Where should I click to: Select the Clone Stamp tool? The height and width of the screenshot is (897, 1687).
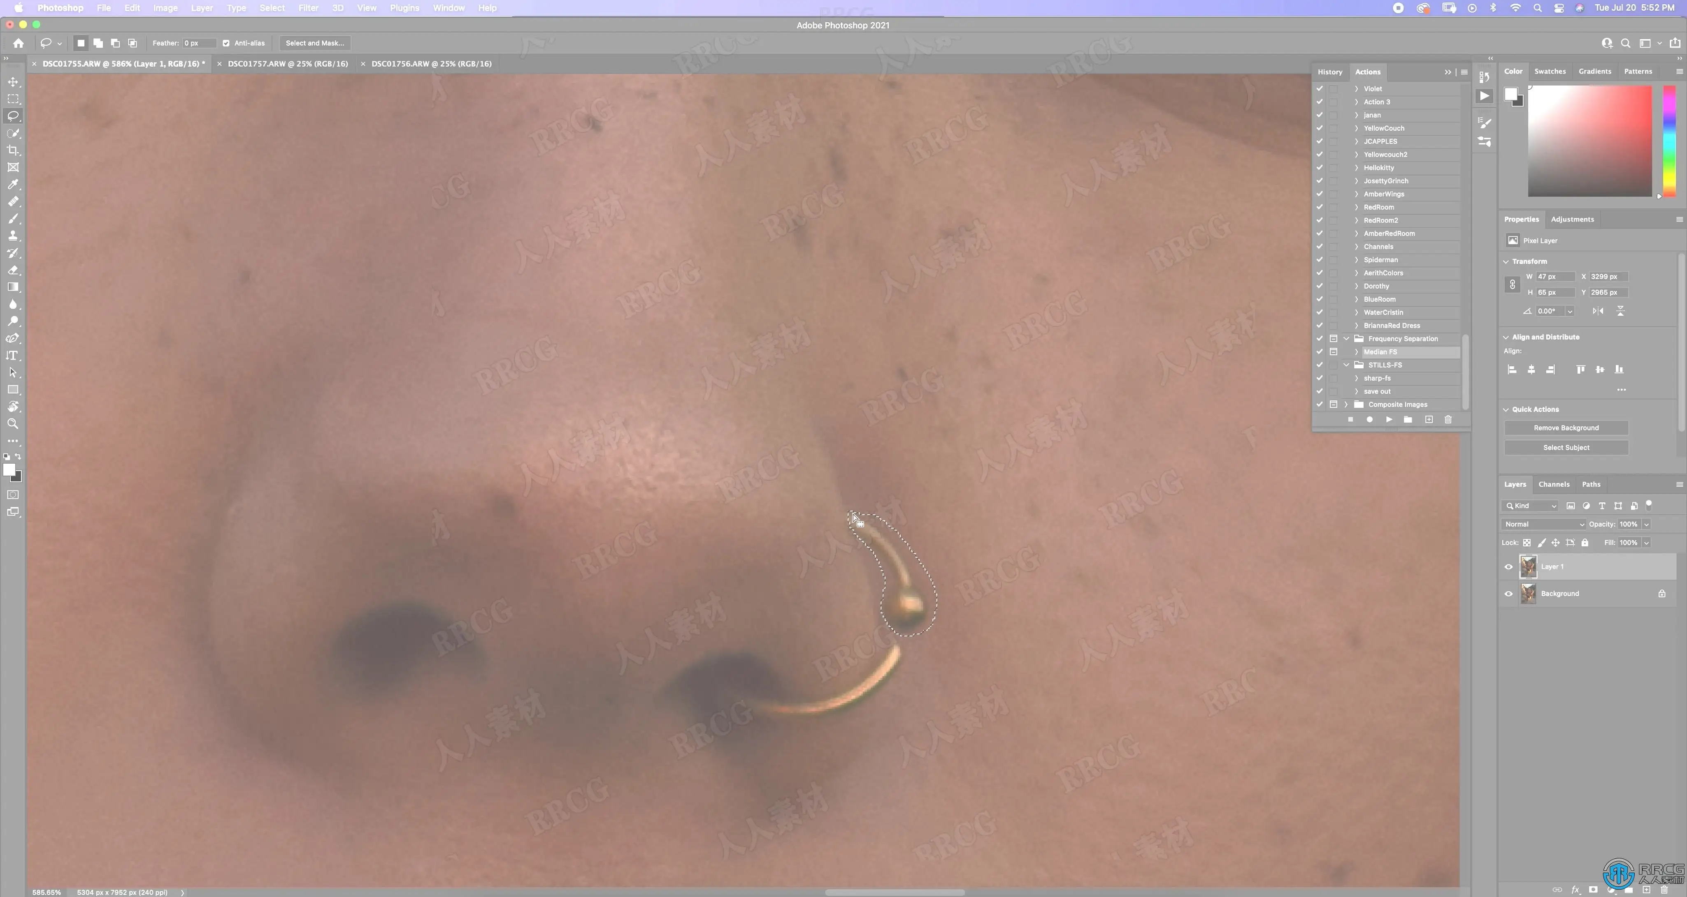(x=13, y=236)
